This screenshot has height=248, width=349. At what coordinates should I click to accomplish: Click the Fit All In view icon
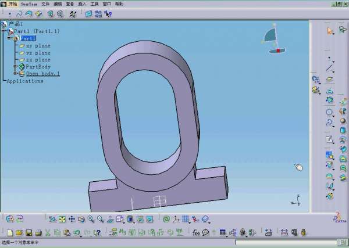click(62, 220)
